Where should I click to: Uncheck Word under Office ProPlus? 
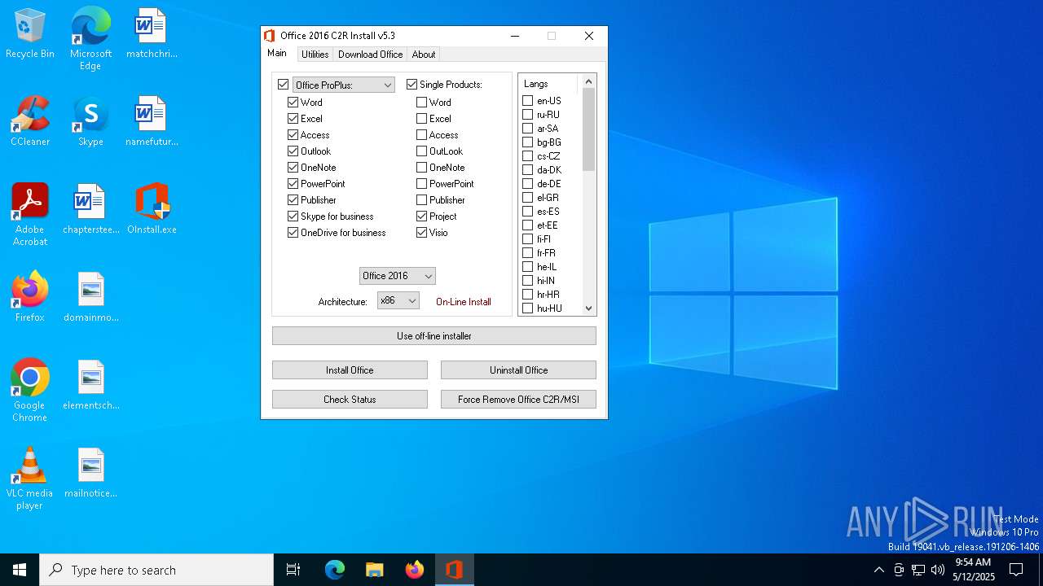click(x=293, y=103)
